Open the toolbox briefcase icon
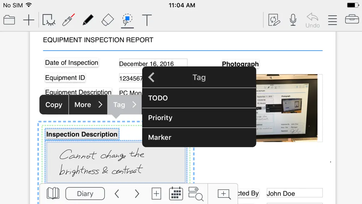 tap(352, 19)
